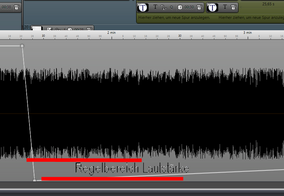Viewport: 284px width, 196px height.
Task: Click the 'Regelbereich Lautstärke' label
Action: pos(132,169)
